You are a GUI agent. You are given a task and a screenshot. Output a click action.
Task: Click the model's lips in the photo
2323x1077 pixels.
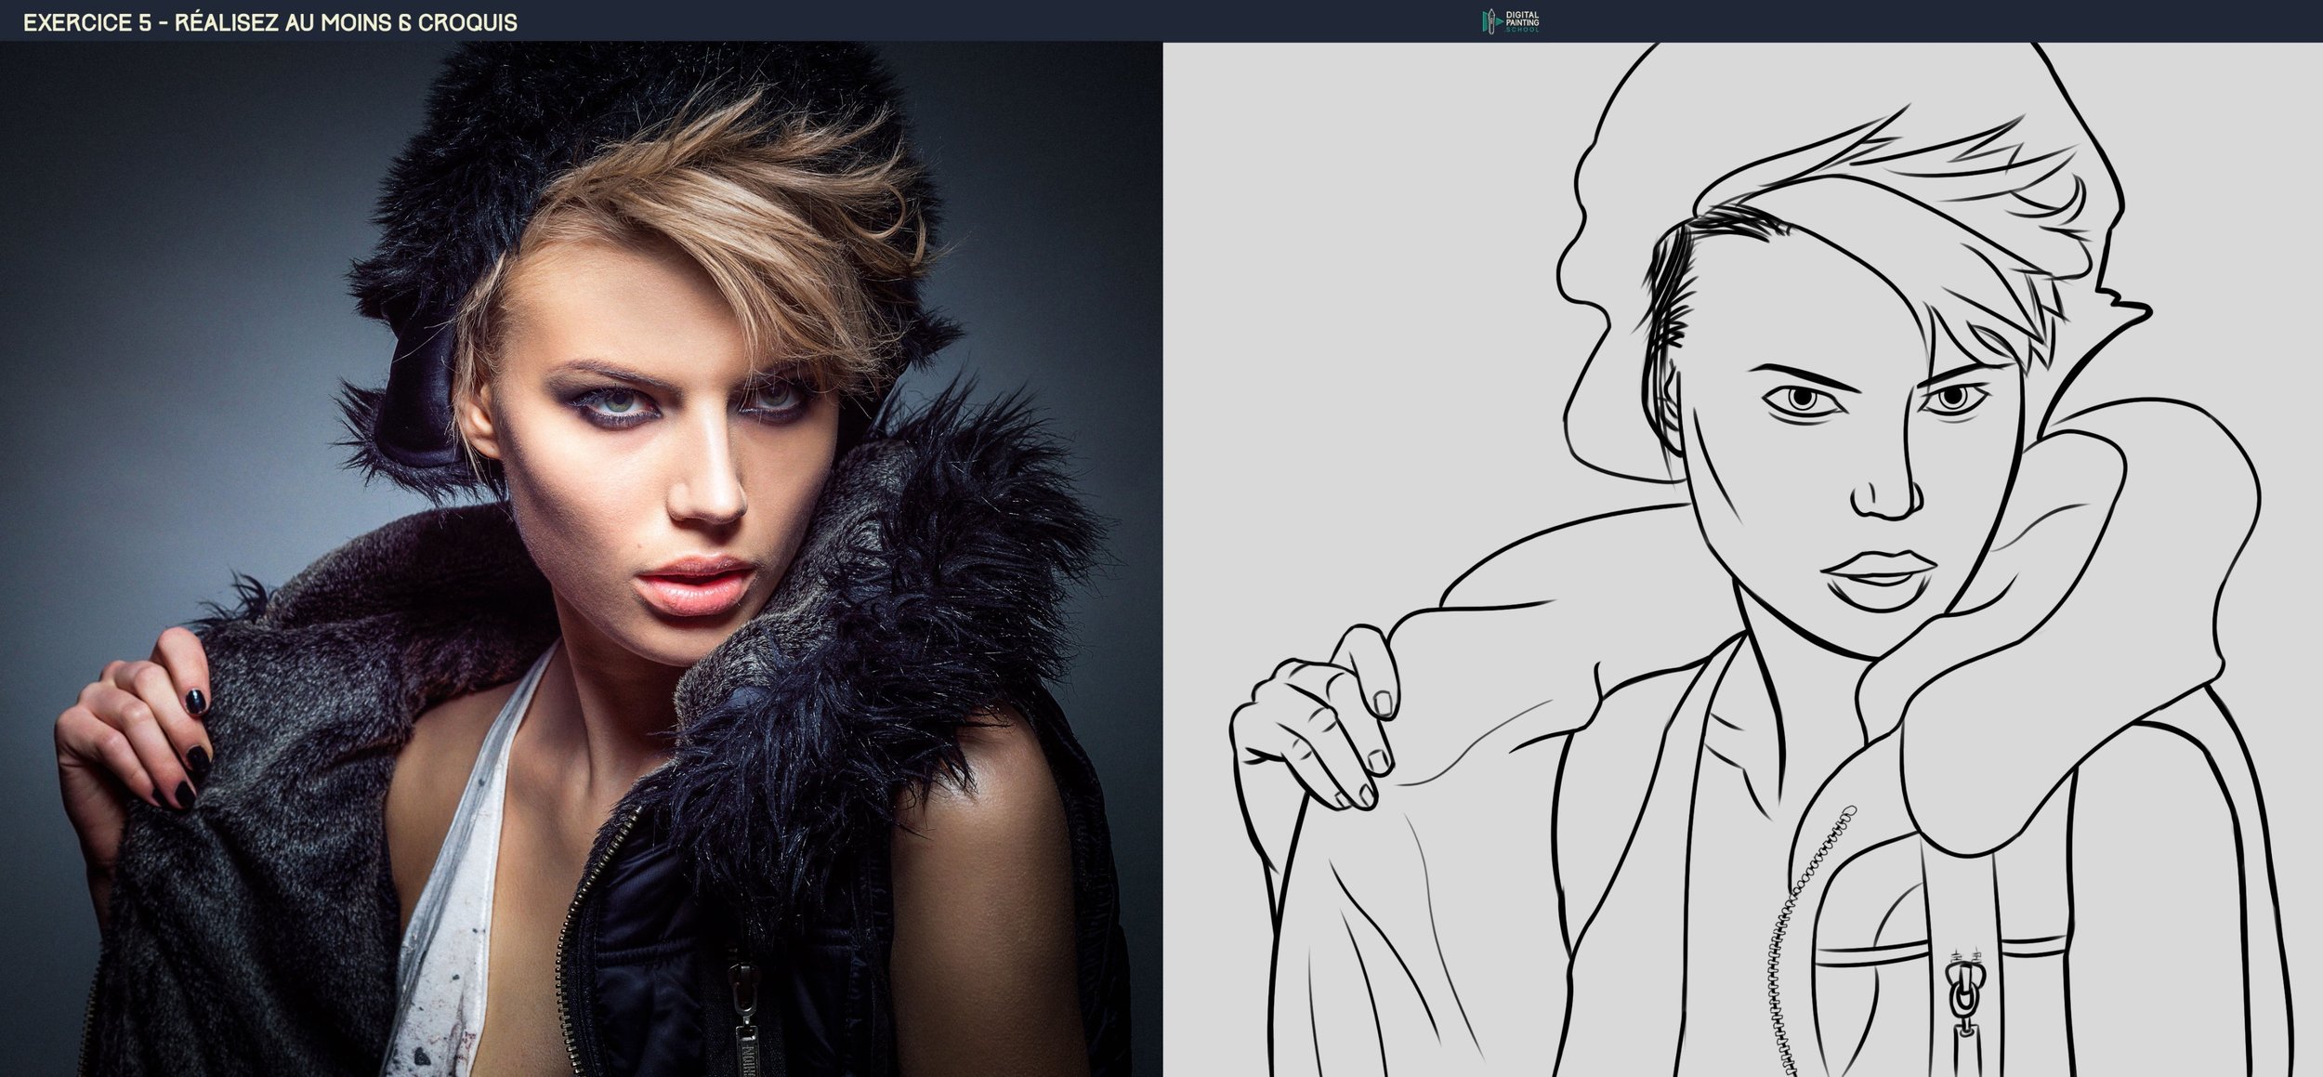pos(694,580)
